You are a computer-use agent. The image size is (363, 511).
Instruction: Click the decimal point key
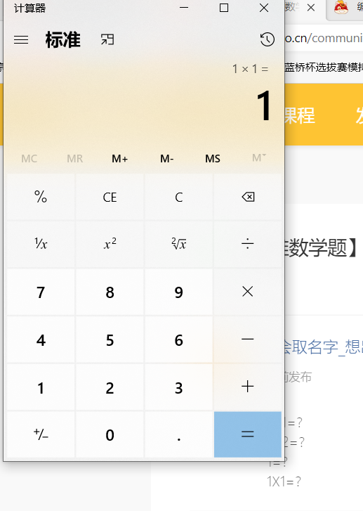tap(179, 434)
